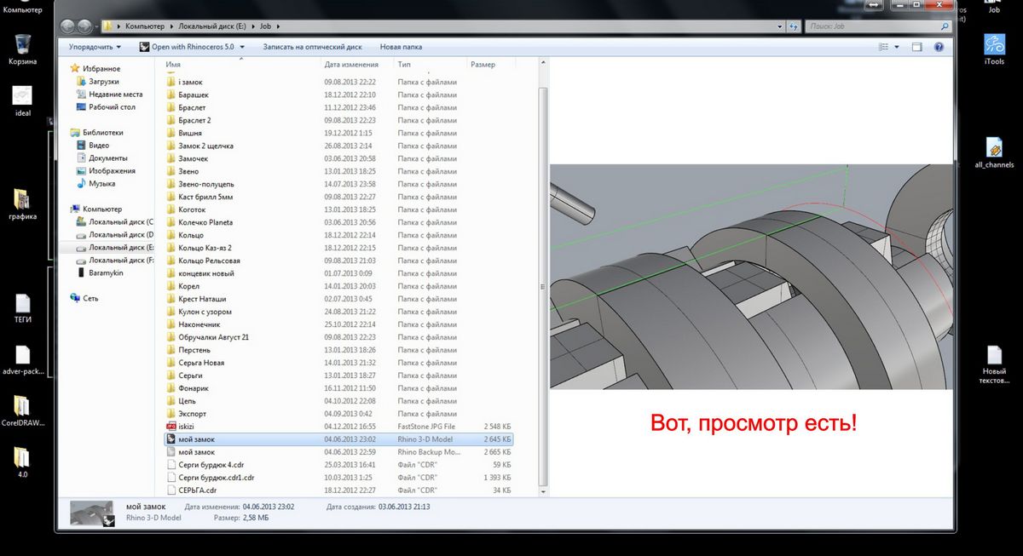Select Рабочий стол in Избранное

[112, 107]
